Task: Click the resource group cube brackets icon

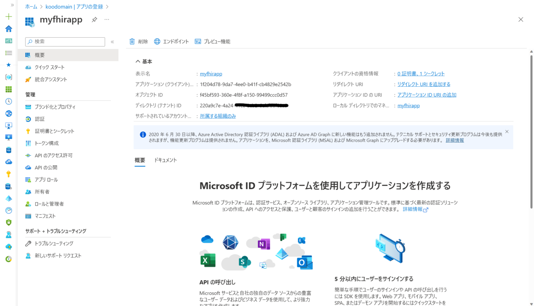Action: pos(8,77)
